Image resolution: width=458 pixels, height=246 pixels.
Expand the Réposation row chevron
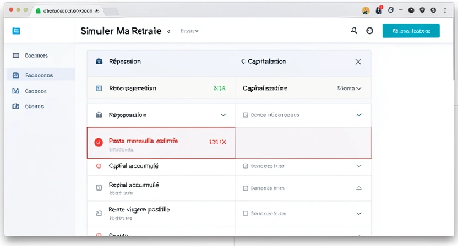(x=223, y=115)
